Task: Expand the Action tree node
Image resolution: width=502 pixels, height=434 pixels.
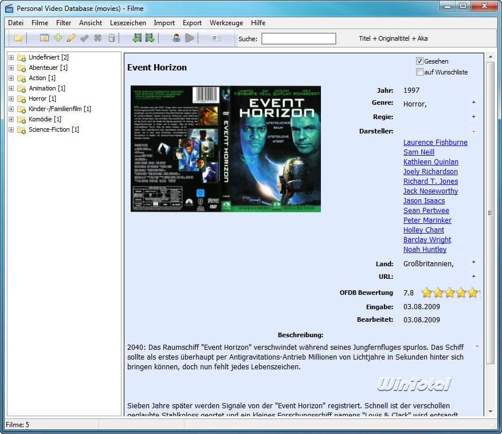Action: pos(11,78)
